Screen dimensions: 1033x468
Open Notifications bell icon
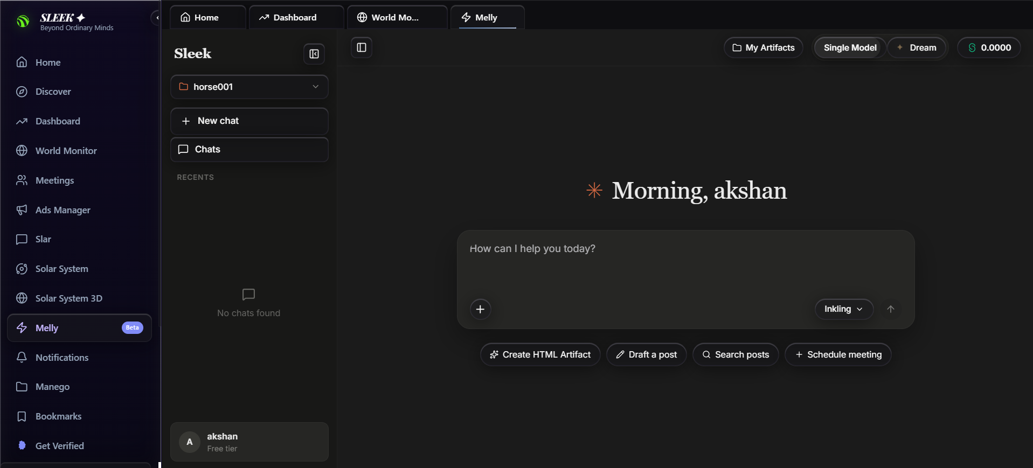[x=22, y=358]
